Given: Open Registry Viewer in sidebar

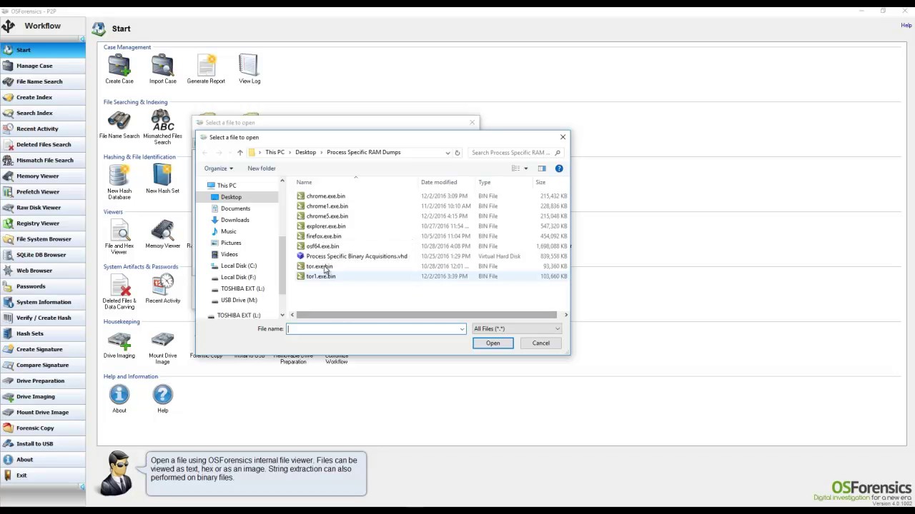Looking at the screenshot, I should point(43,223).
